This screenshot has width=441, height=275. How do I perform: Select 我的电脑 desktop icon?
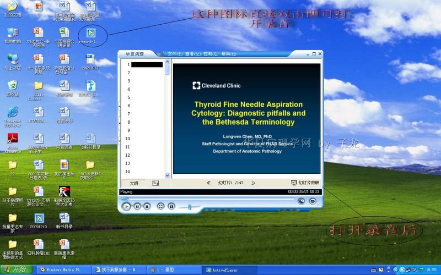click(13, 36)
